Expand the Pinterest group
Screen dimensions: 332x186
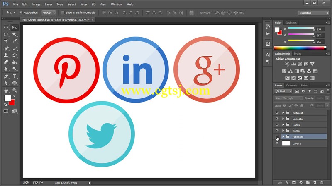coord(283,113)
